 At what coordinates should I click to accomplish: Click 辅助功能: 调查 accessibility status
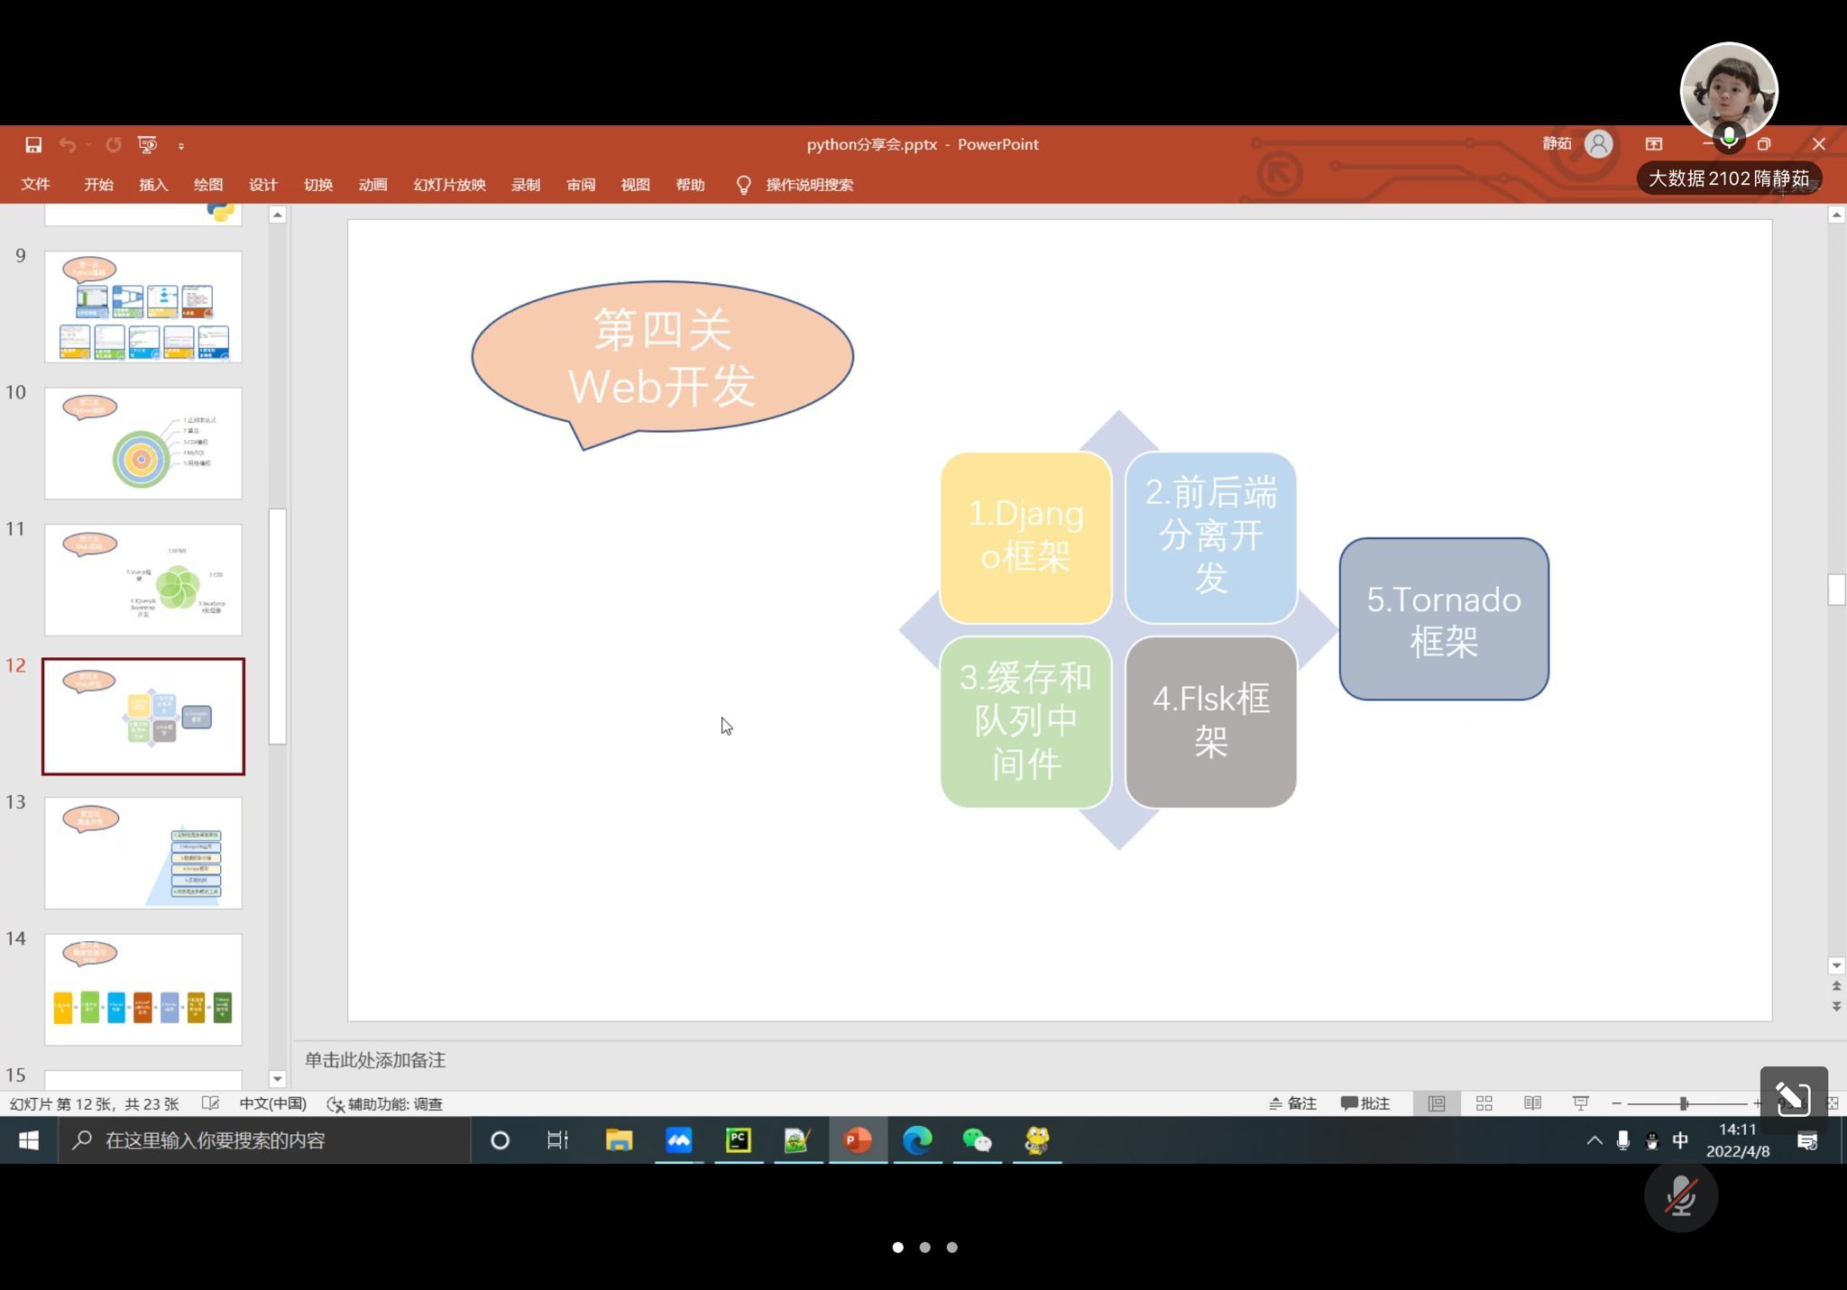click(x=385, y=1103)
